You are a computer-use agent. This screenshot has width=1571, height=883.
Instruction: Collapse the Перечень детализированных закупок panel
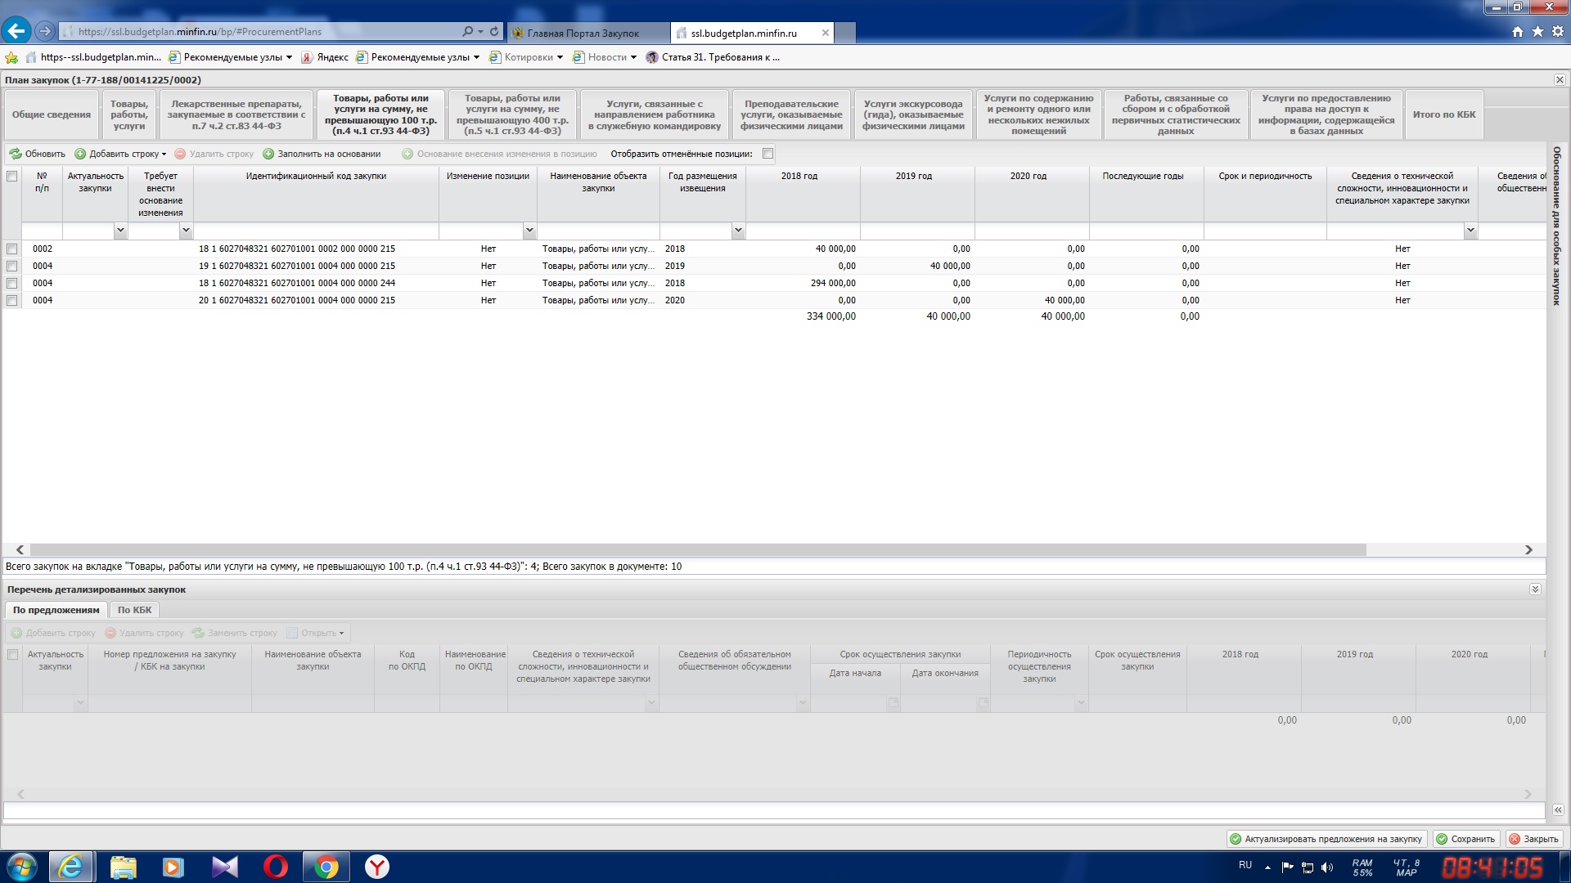point(1535,589)
